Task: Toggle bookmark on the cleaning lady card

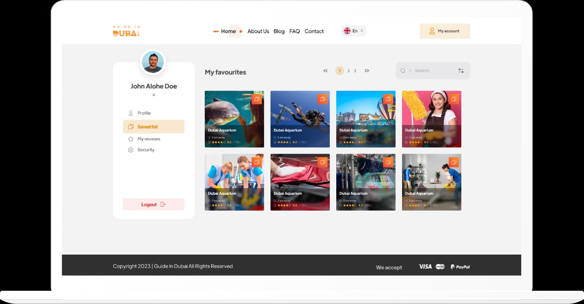Action: [x=453, y=99]
